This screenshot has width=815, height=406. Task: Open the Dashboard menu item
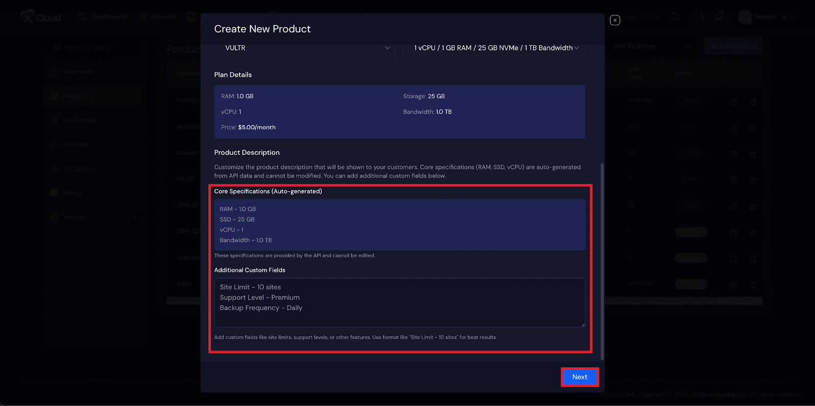click(x=103, y=17)
